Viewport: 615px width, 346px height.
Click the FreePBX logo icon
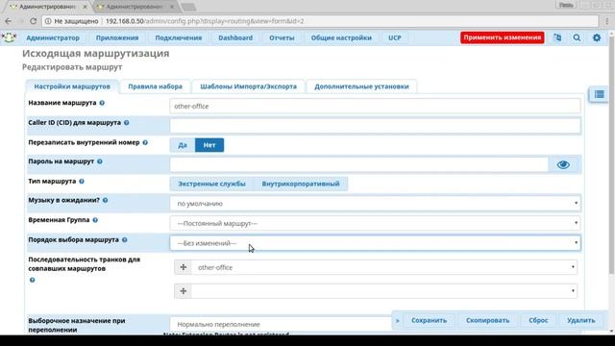click(x=9, y=37)
